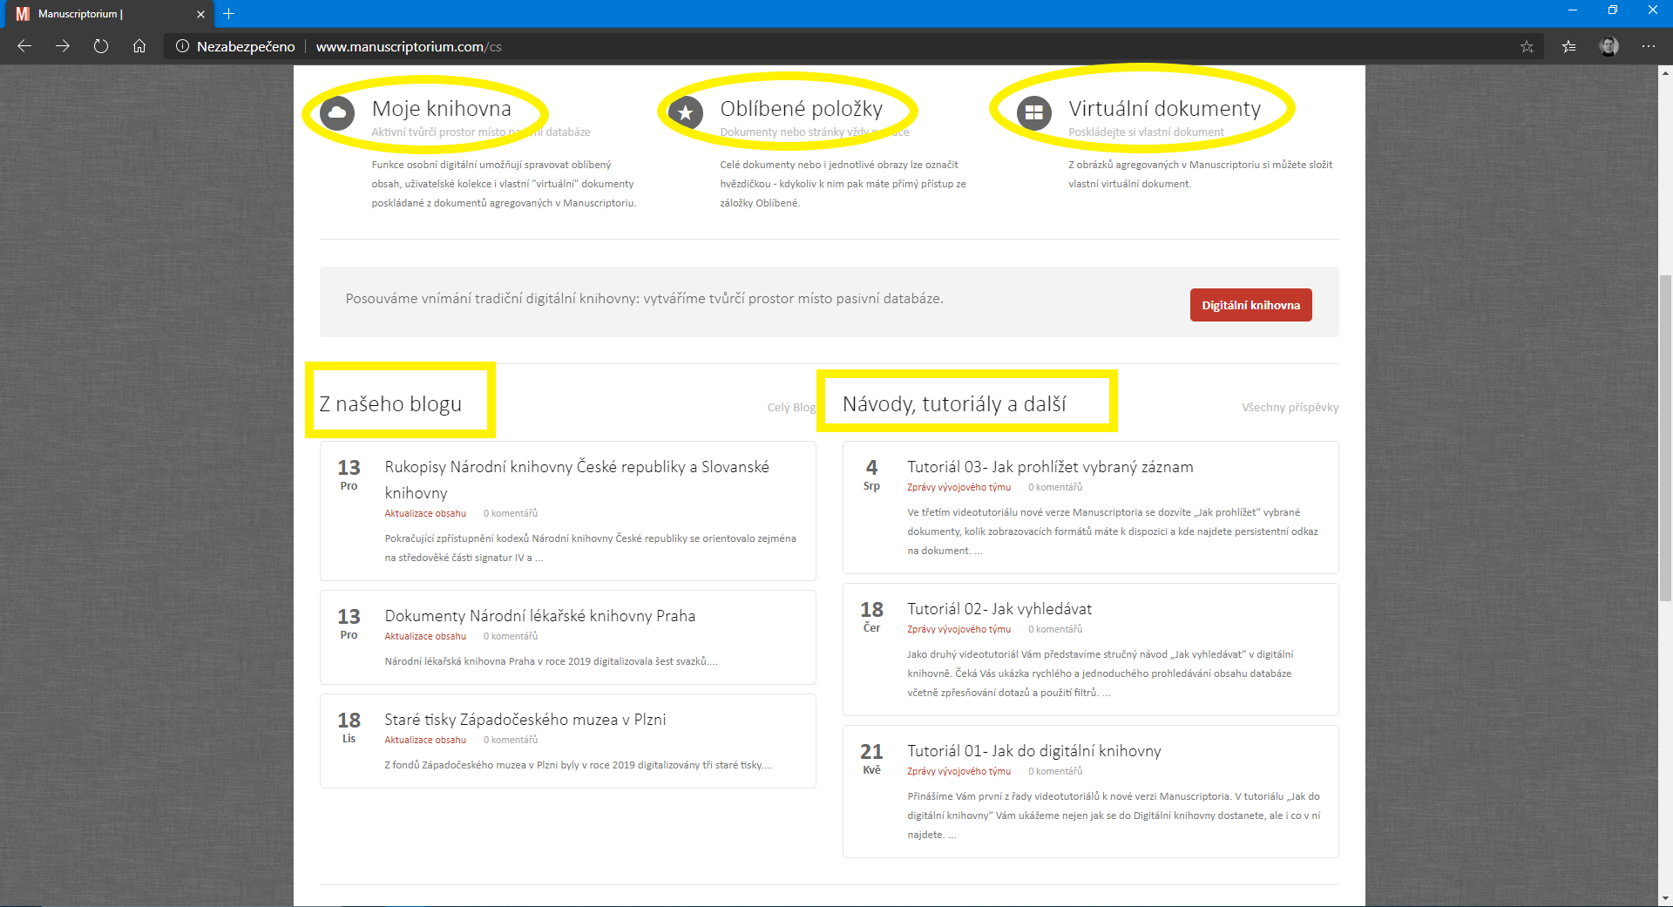Open Tutoriál 02 - Jak vyhledávat post

(x=999, y=609)
